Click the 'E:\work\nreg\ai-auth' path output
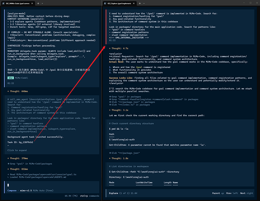The height and width of the screenshot is (201, 260). pos(122,139)
